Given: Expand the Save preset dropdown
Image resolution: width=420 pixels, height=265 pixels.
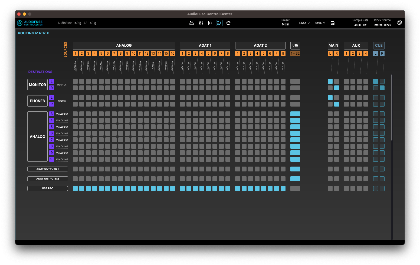Looking at the screenshot, I should click(320, 23).
